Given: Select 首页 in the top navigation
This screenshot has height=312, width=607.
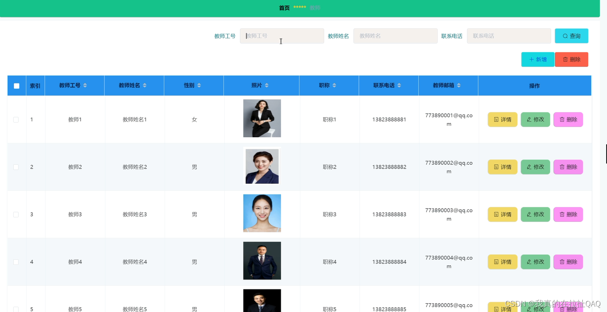Looking at the screenshot, I should coord(284,8).
